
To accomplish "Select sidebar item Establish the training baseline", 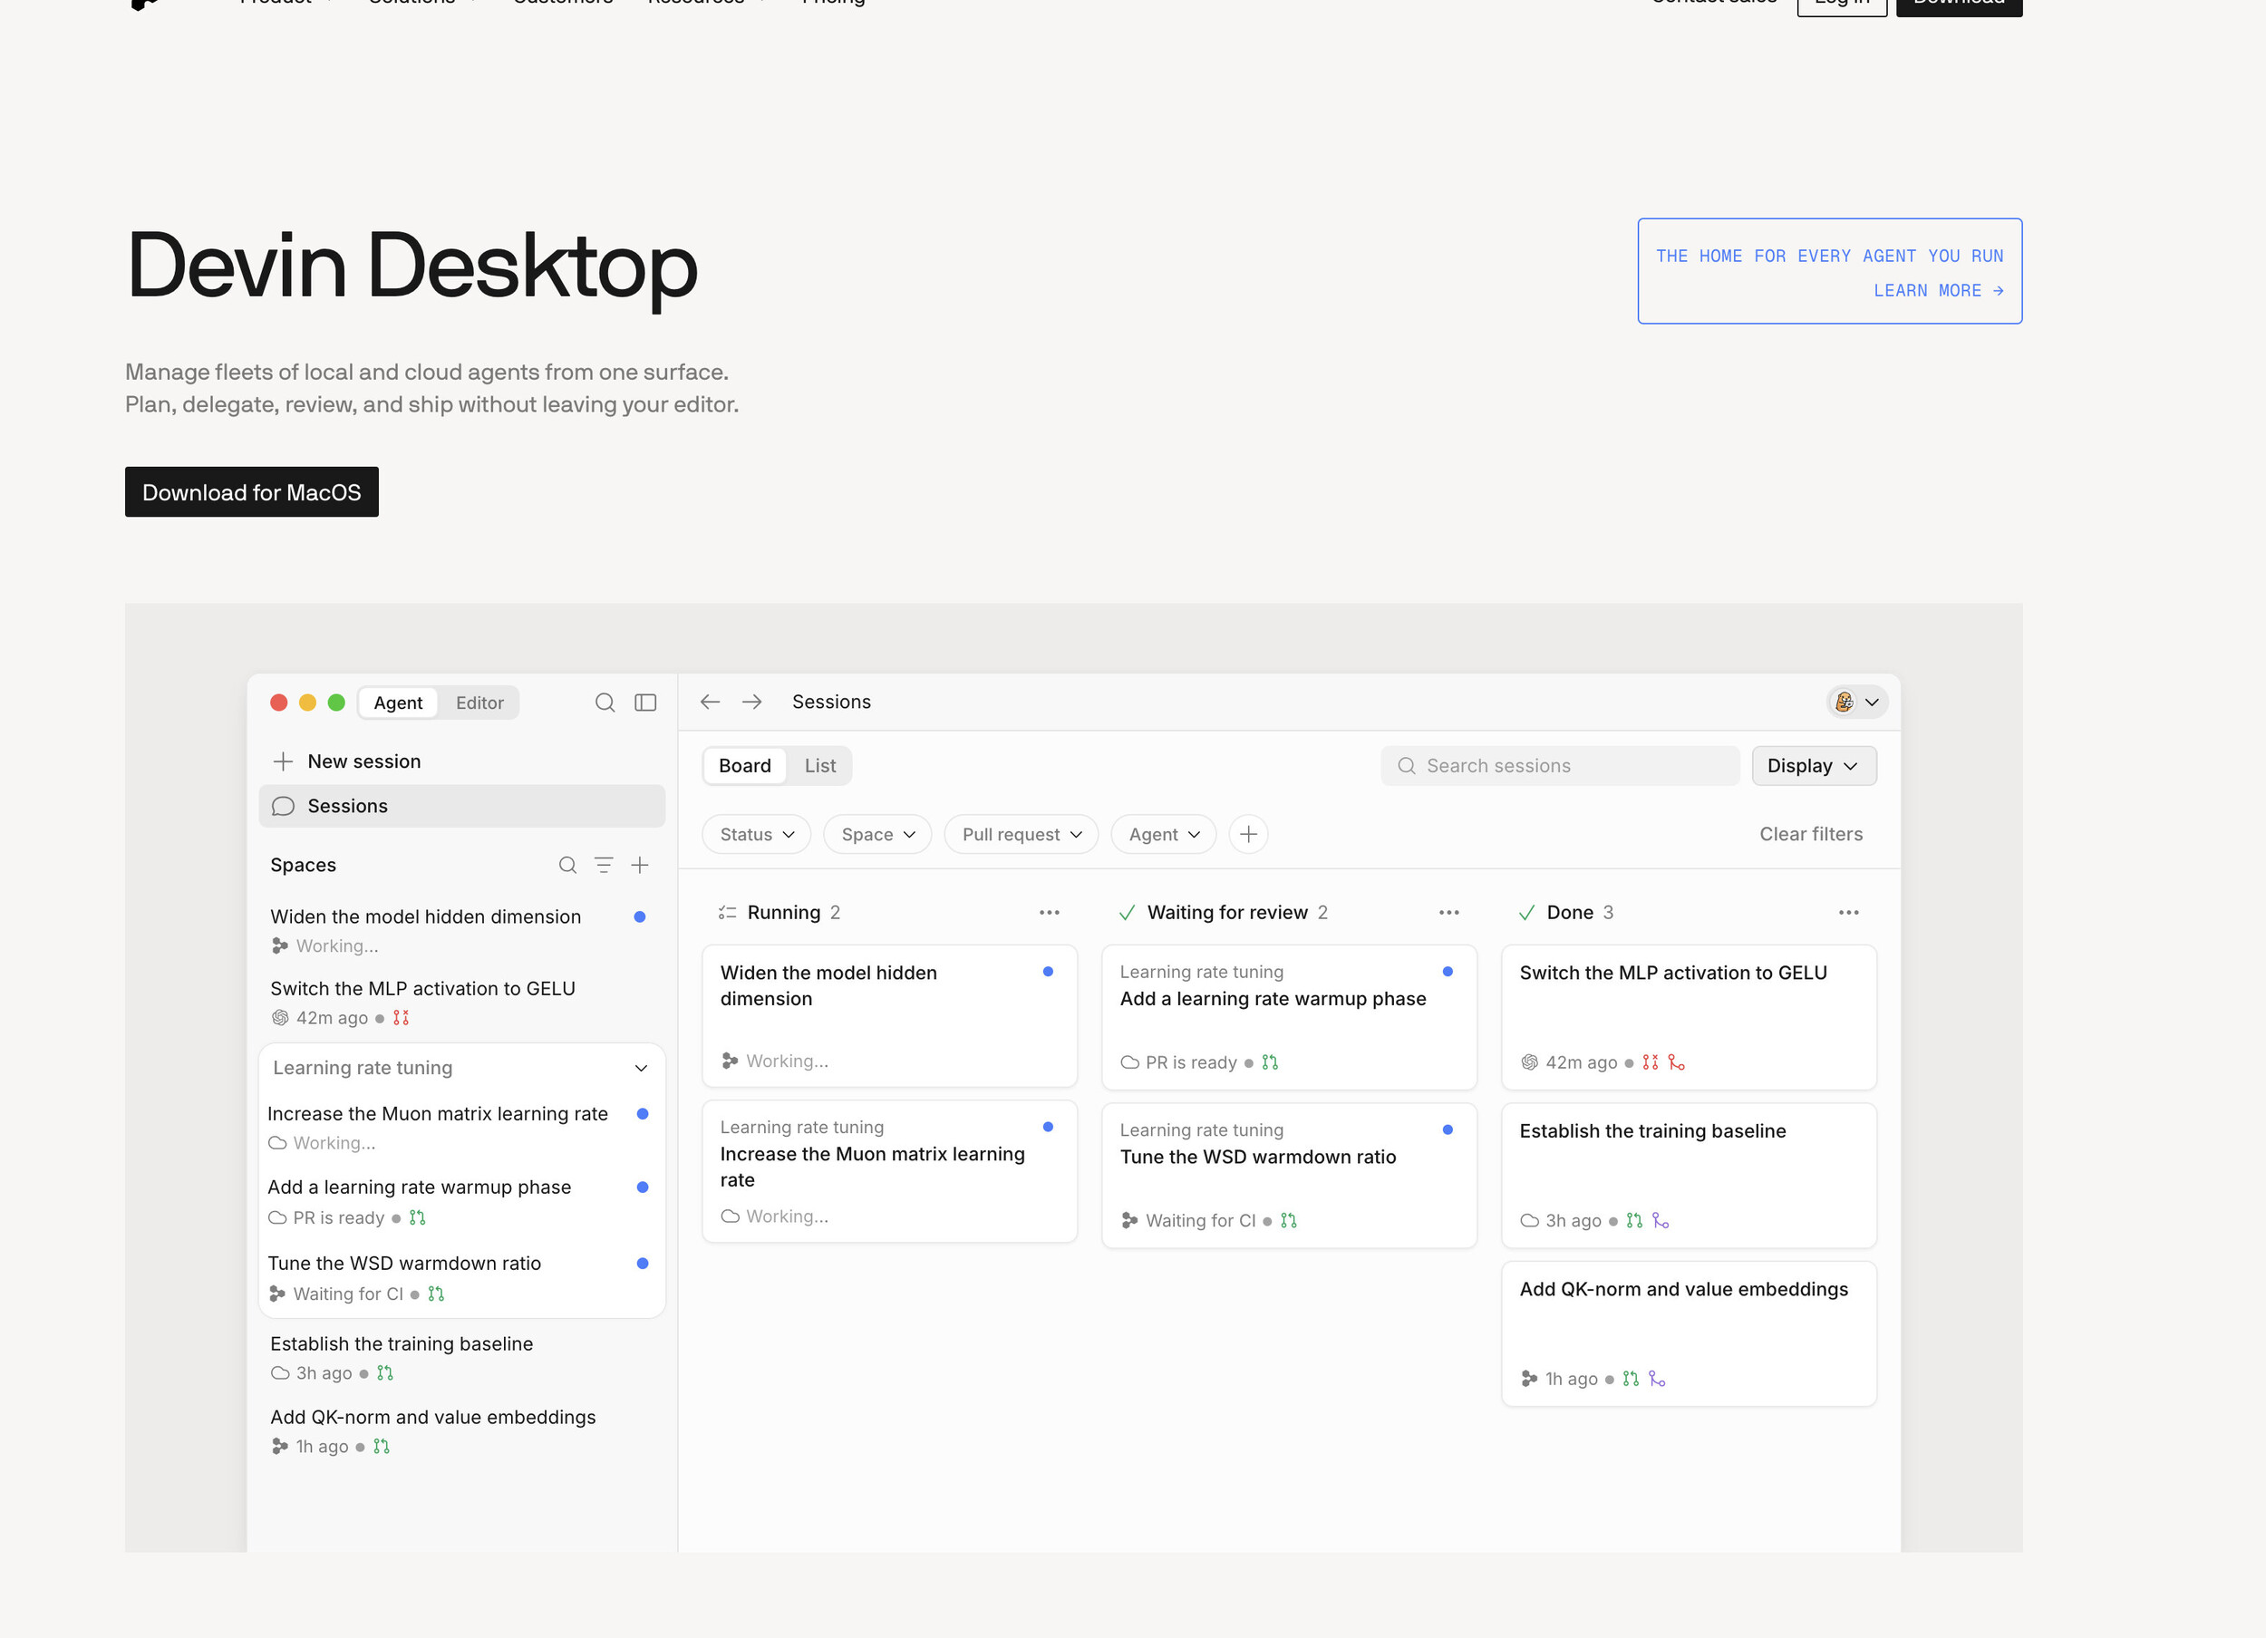I will 460,1358.
